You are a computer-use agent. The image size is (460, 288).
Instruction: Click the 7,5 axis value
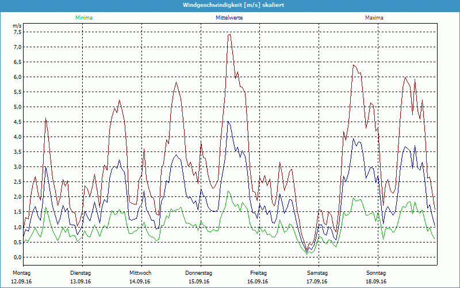click(x=18, y=32)
